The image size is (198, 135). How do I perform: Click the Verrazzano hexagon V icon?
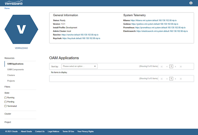[21, 29]
